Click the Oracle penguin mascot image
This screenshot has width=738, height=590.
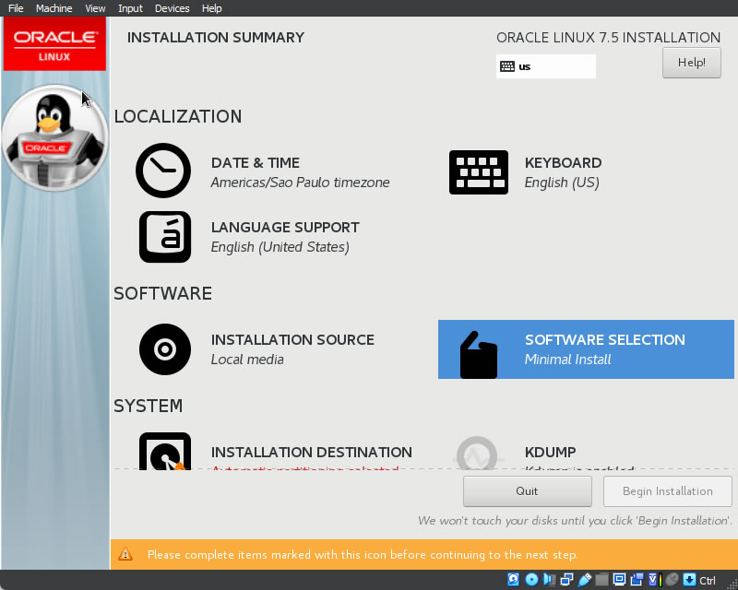[x=54, y=138]
